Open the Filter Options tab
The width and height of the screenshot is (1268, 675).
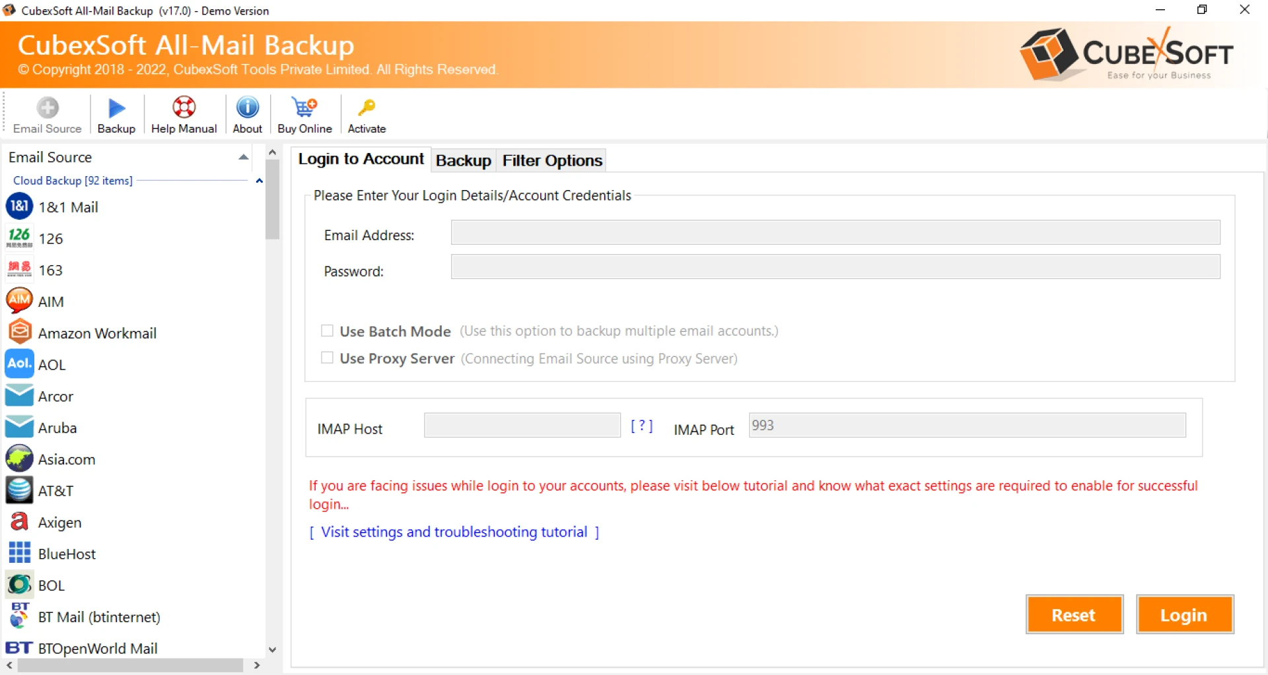tap(551, 160)
